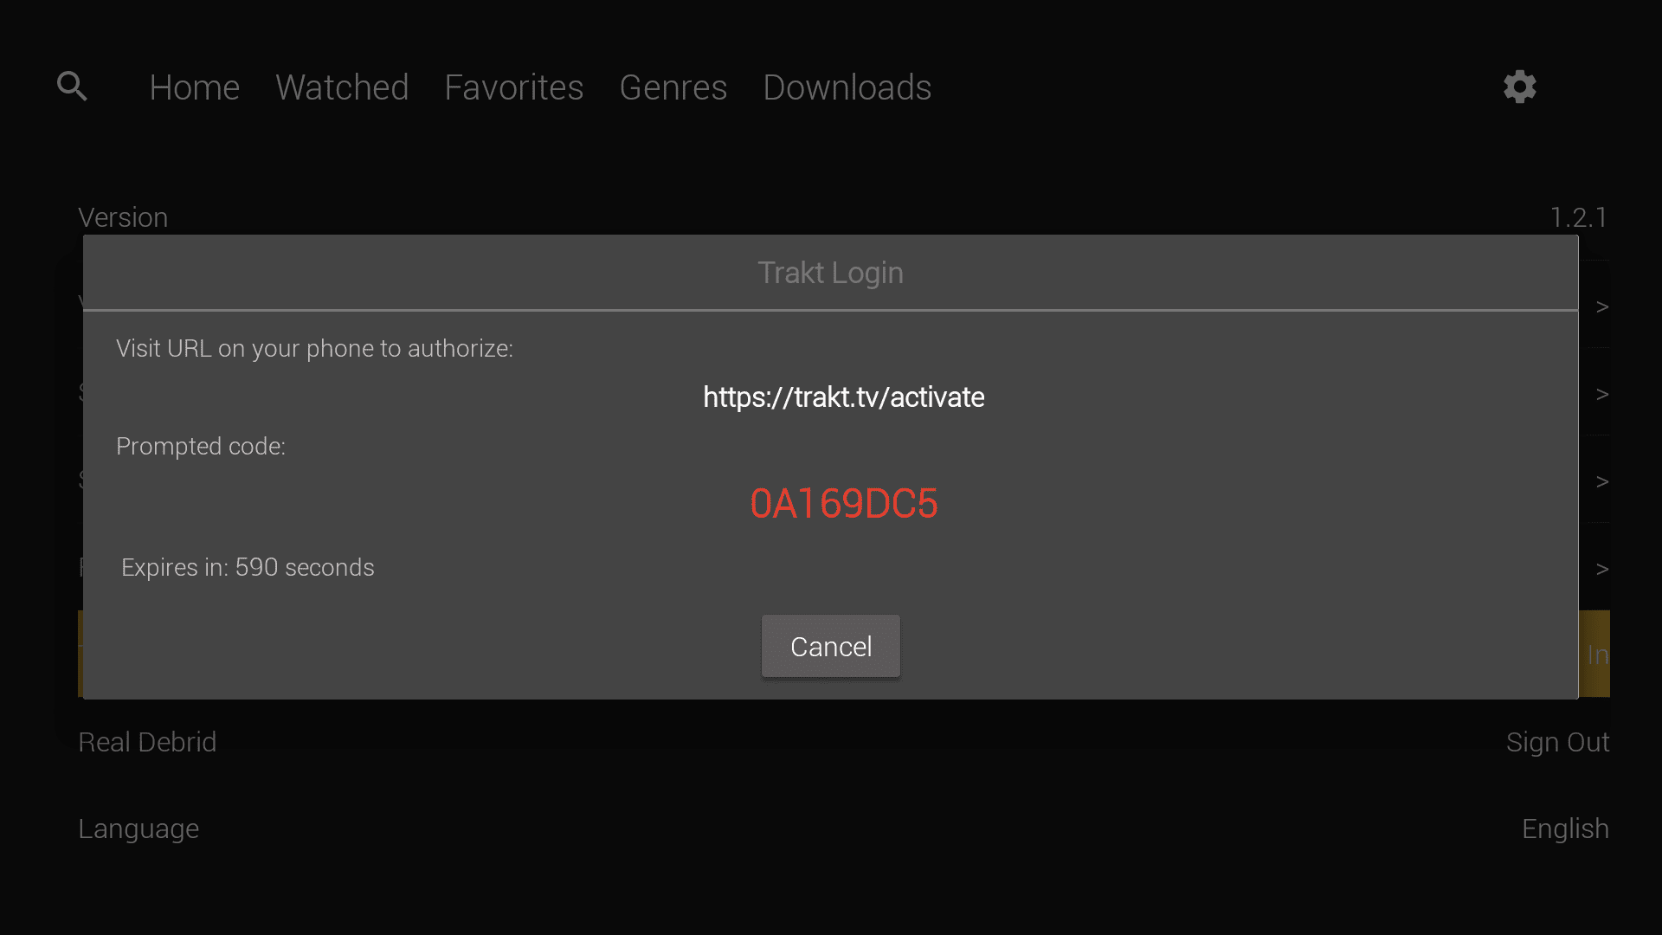Click the Watched navigation icon
Screen dimensions: 1662x935
(x=343, y=87)
